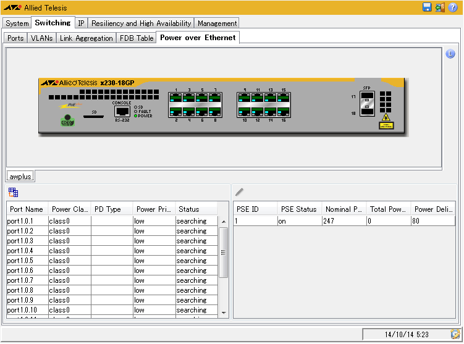
Task: Click port list scrollbar up arrow
Action: coord(224,222)
